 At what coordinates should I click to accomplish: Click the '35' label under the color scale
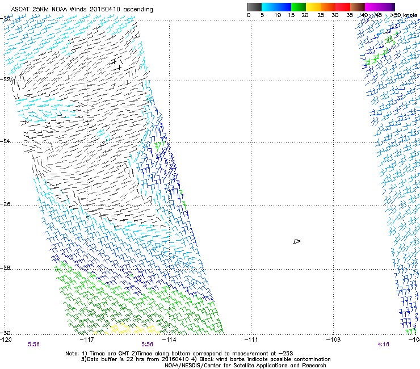coord(350,15)
